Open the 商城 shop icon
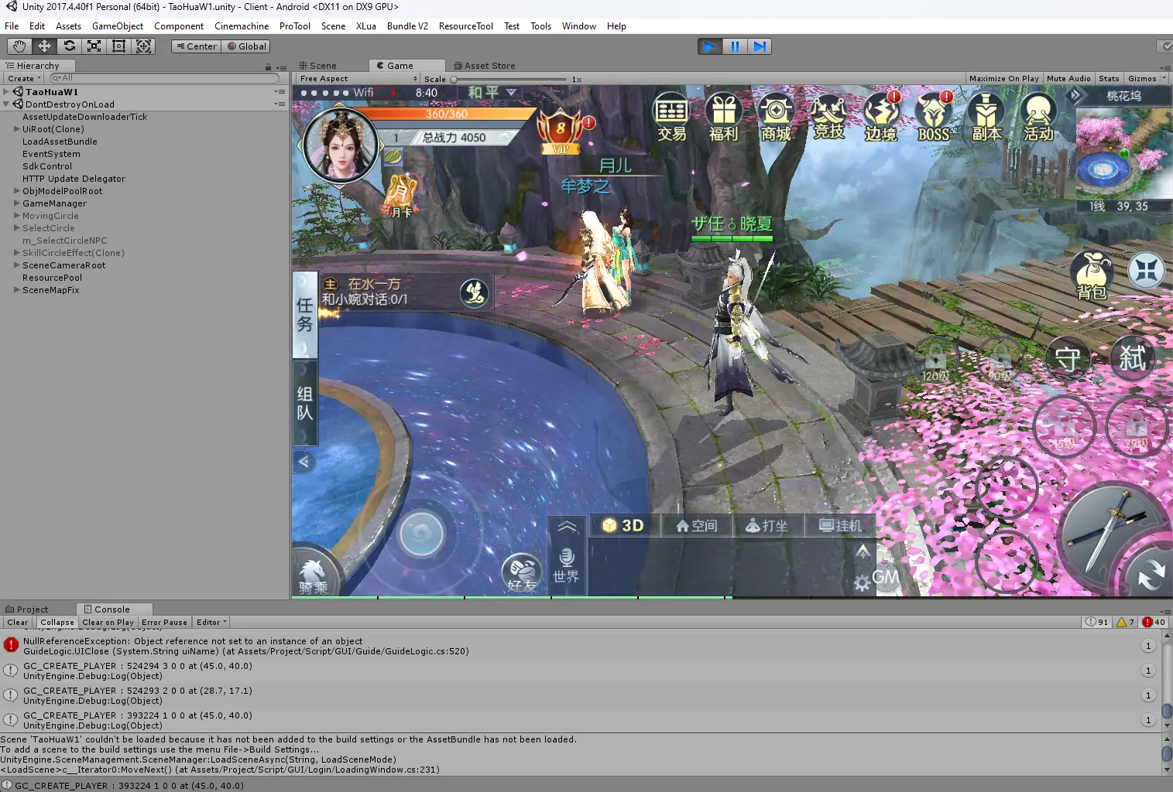 point(776,117)
